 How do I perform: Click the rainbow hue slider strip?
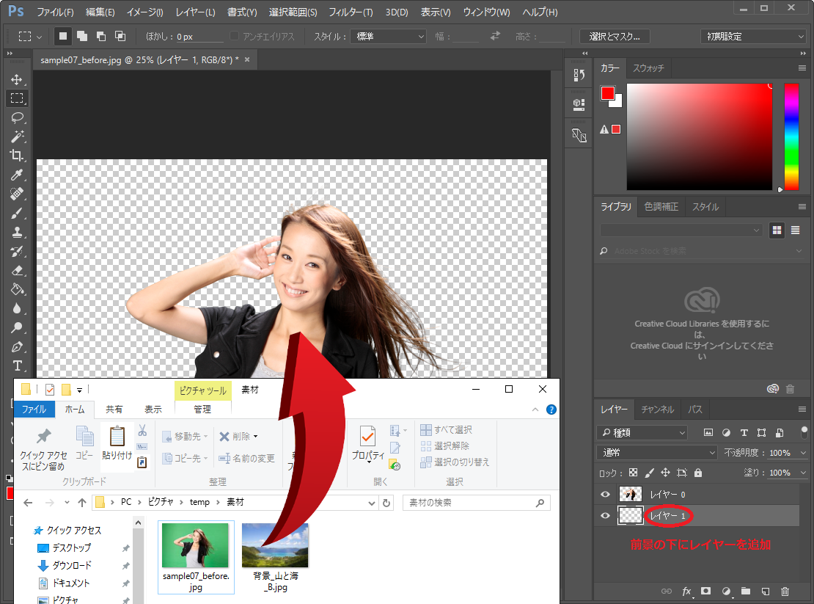[x=791, y=136]
